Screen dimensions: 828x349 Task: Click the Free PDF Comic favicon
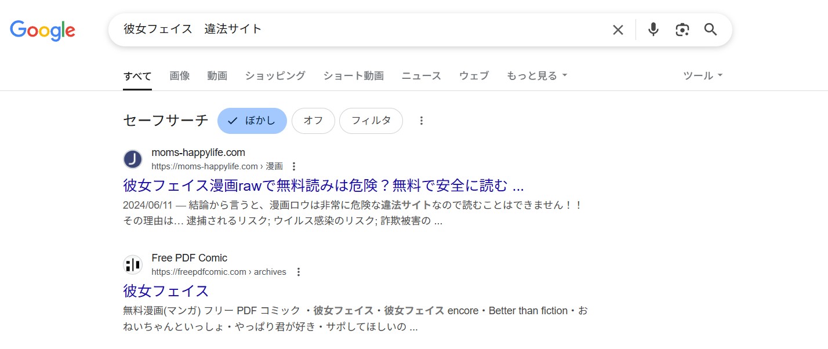pos(133,264)
